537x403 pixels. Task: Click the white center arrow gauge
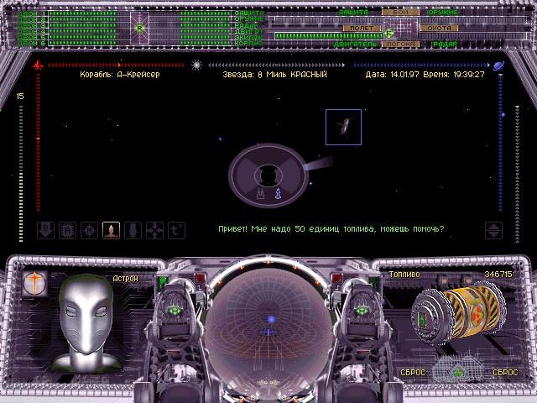276,65
